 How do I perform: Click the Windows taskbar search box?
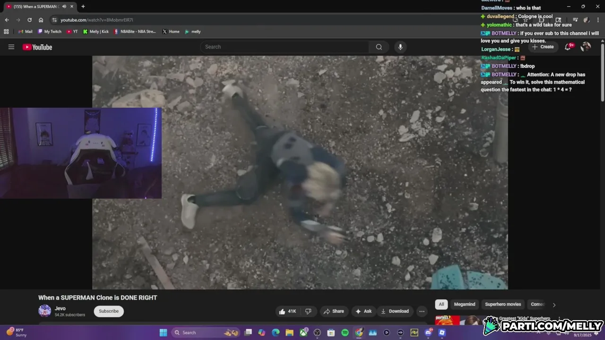point(206,332)
